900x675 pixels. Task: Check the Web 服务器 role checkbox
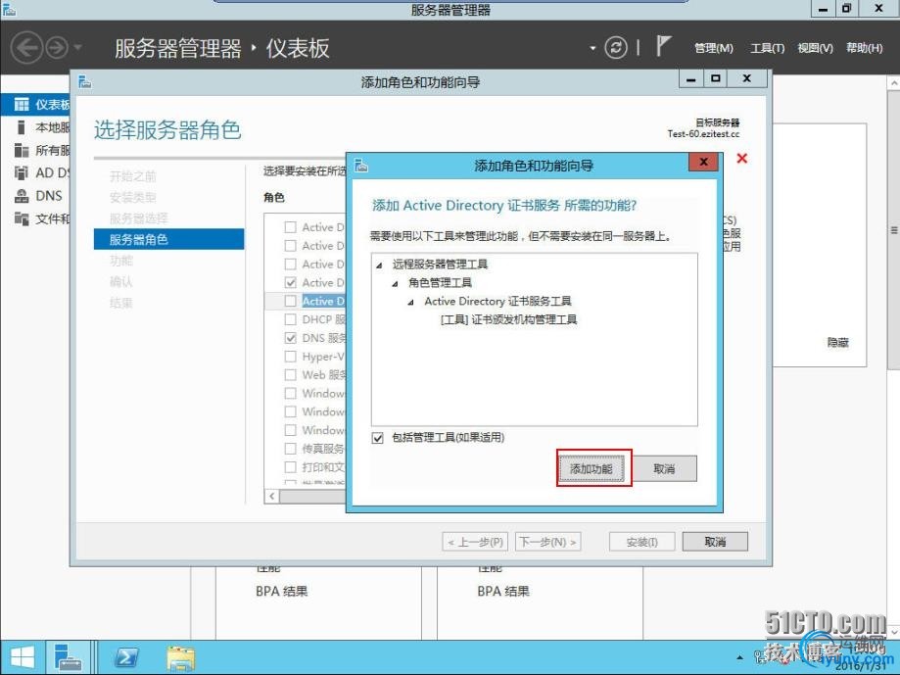point(291,375)
